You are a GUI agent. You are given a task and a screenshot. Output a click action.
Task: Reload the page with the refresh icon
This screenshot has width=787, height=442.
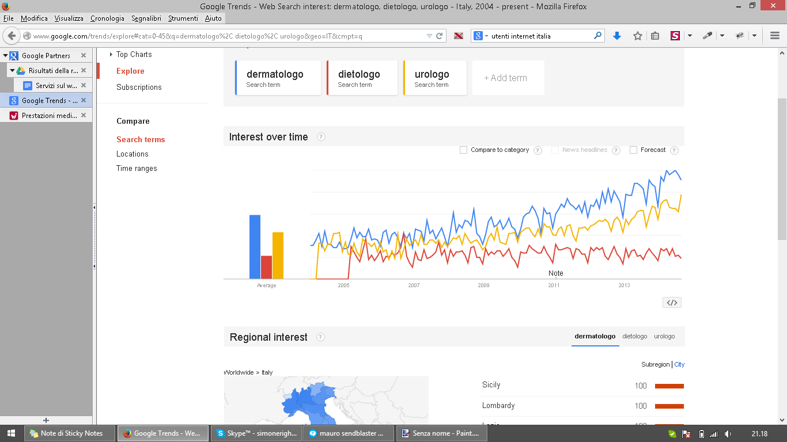(x=439, y=36)
